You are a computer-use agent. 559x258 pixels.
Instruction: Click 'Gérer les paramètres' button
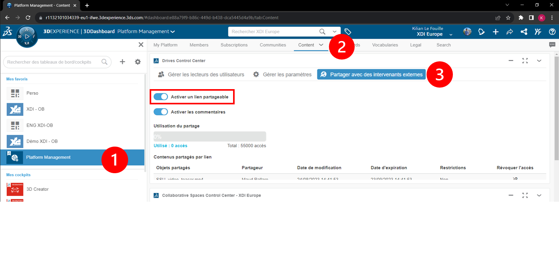pyautogui.click(x=282, y=74)
